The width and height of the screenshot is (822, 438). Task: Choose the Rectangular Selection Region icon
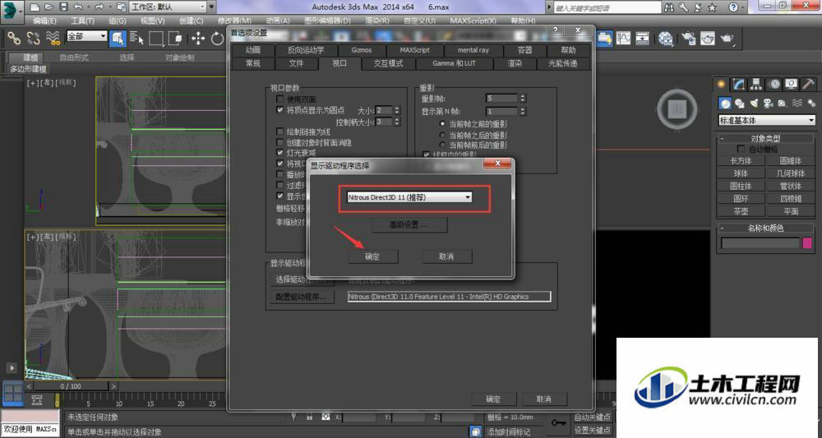155,39
